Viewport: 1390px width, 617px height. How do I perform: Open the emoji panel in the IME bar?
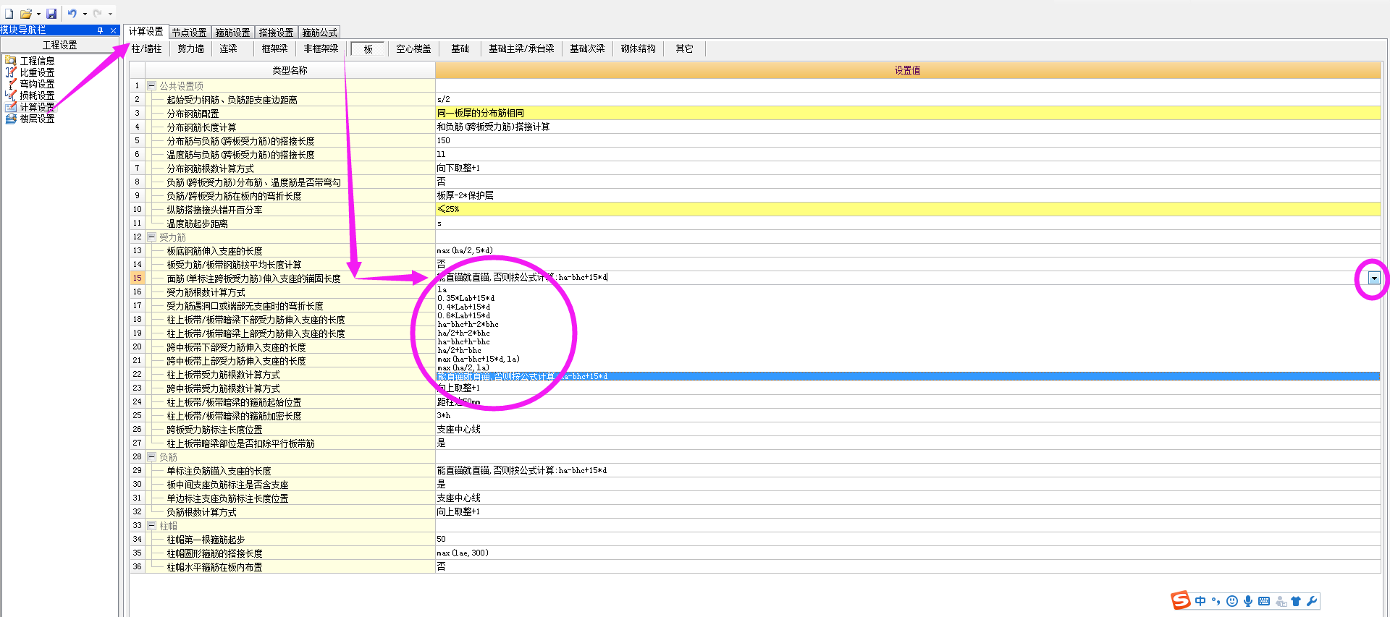pos(1232,601)
